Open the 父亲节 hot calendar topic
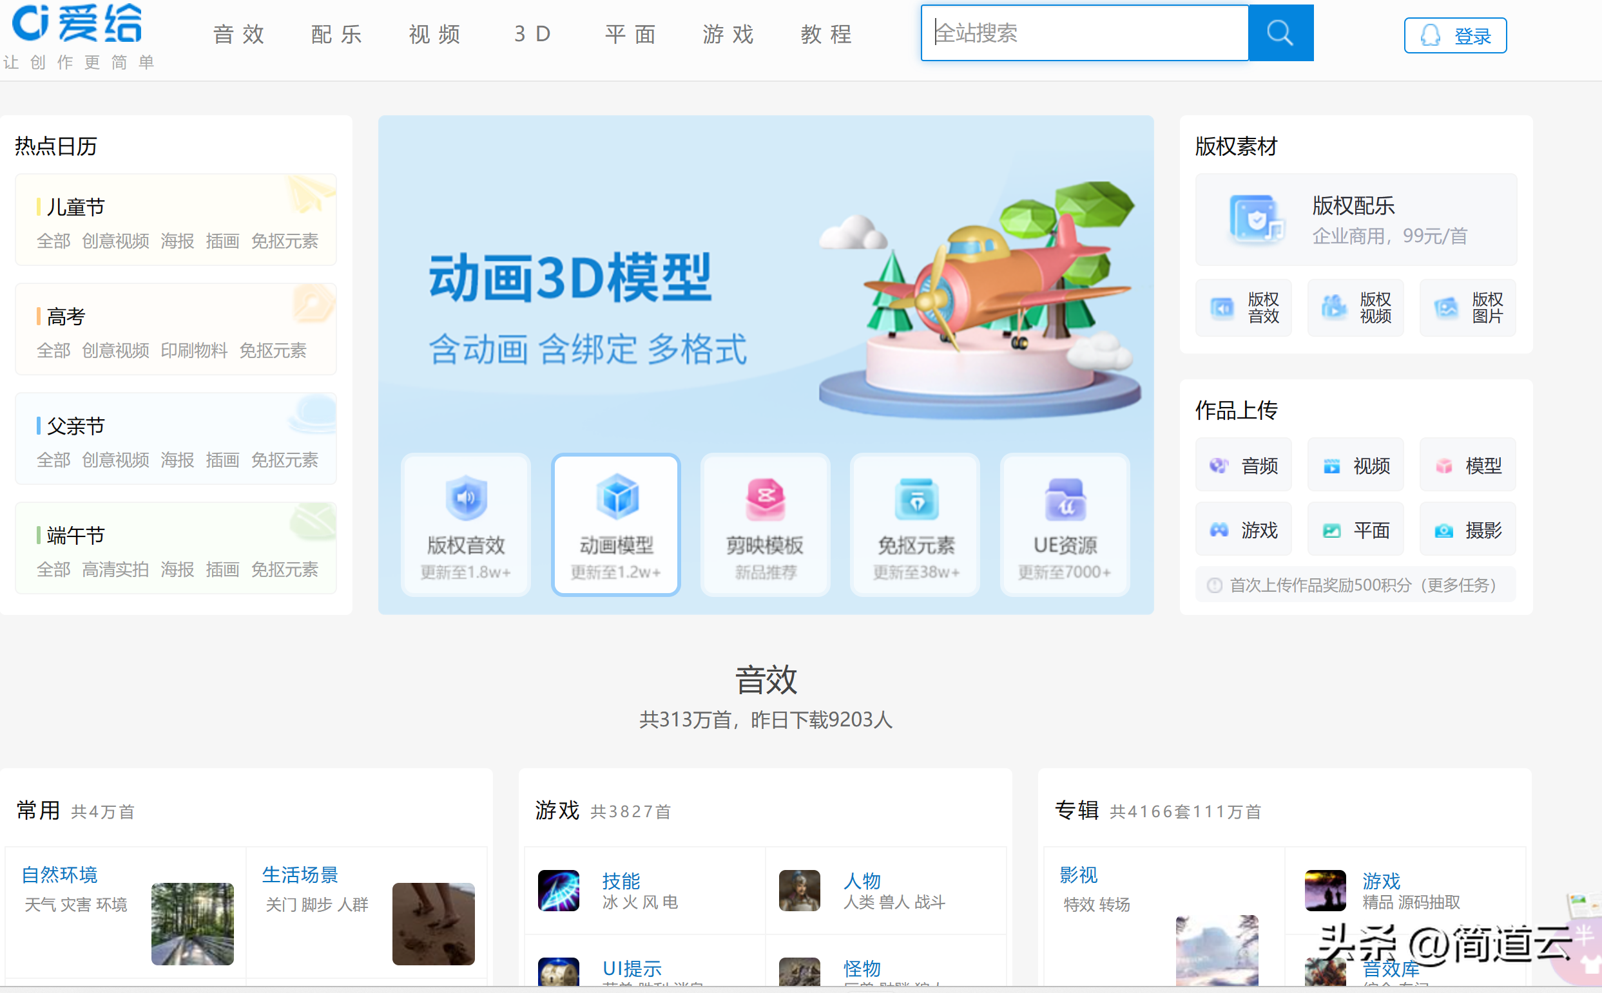The image size is (1602, 993). click(75, 426)
